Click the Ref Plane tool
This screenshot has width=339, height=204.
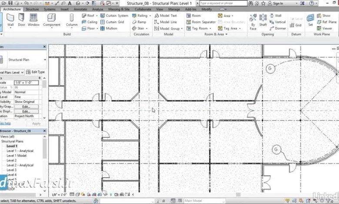(327, 22)
